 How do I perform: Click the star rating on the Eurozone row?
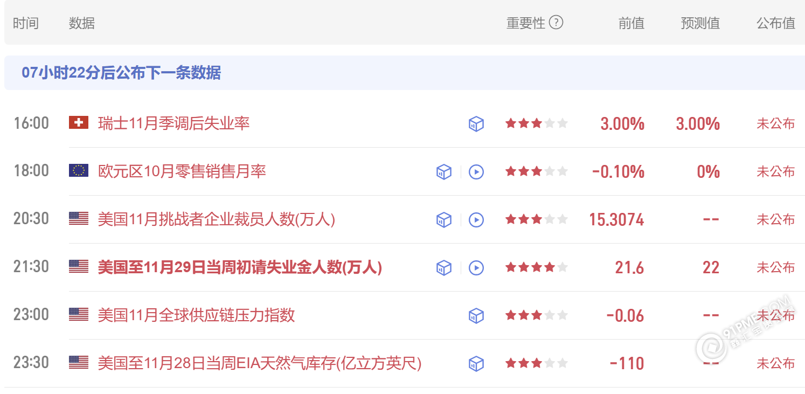(x=536, y=171)
